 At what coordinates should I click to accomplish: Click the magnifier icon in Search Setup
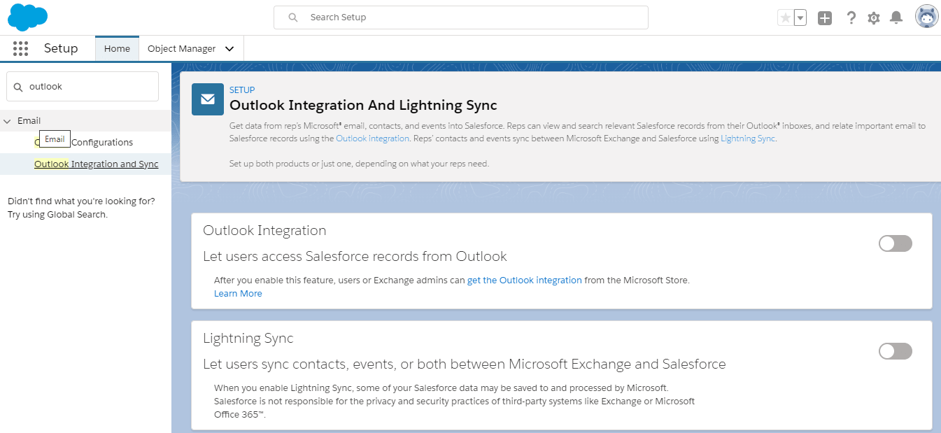pyautogui.click(x=293, y=17)
